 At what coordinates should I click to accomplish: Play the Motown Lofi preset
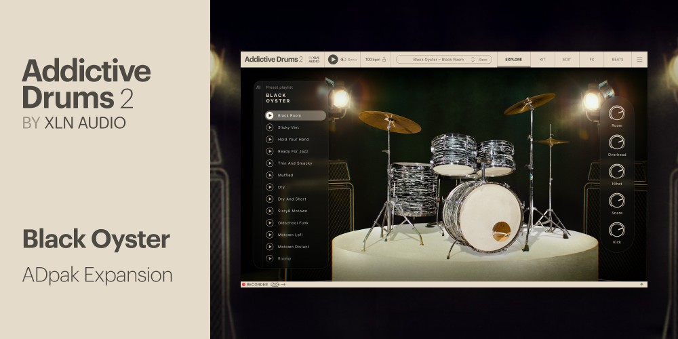(270, 235)
